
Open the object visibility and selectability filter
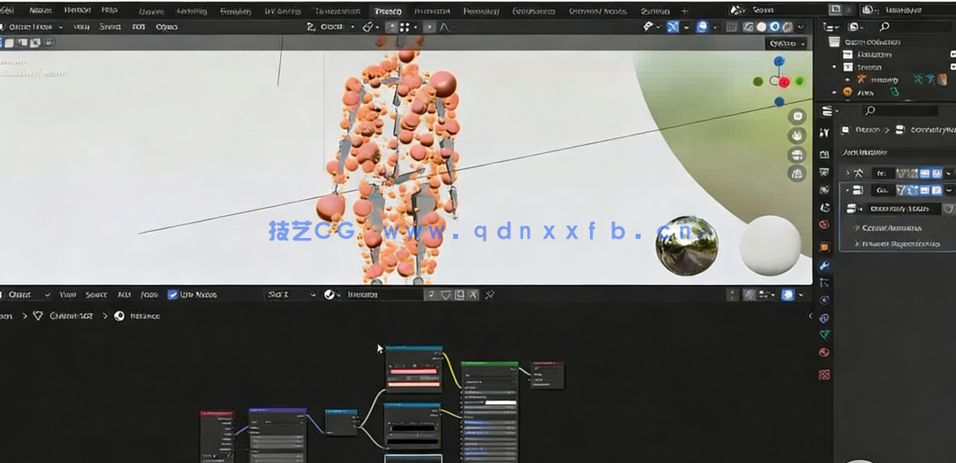click(651, 27)
